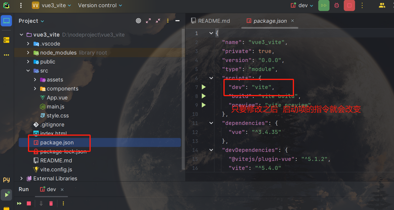The height and width of the screenshot is (210, 394).
Task: Open the Code With Me icon
Action: click(382, 5)
